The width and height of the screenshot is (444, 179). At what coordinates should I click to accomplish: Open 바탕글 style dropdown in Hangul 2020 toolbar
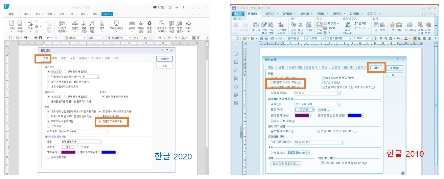tap(75, 38)
